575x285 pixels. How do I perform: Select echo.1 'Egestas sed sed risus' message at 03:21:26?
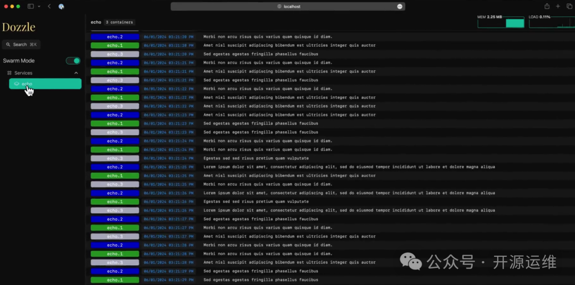click(x=256, y=202)
